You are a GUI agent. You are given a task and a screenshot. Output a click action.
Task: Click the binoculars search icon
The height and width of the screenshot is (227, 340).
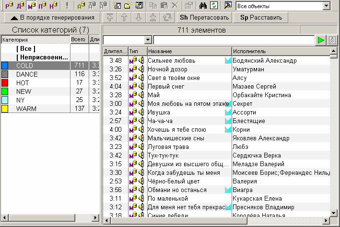click(x=202, y=6)
